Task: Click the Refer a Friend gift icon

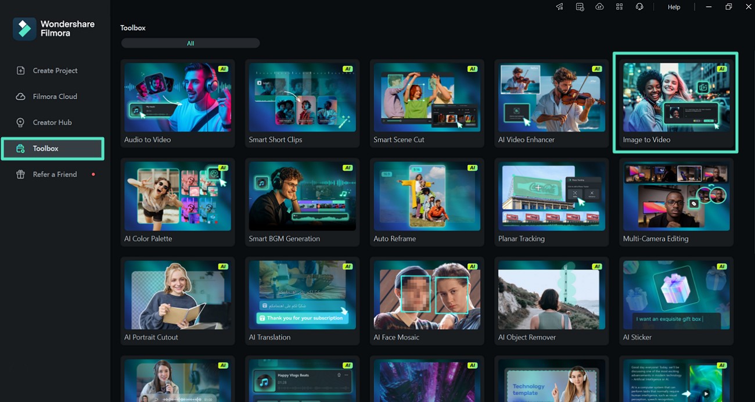Action: click(x=21, y=174)
